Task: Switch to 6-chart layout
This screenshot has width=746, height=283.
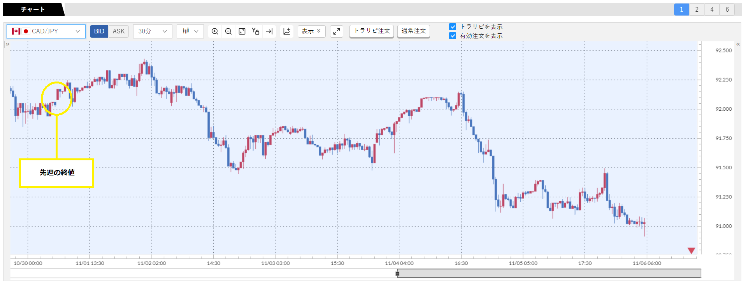Action: [727, 10]
